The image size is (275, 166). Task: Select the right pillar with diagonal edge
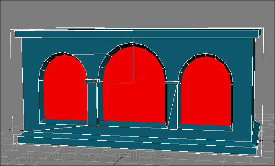click(x=172, y=106)
